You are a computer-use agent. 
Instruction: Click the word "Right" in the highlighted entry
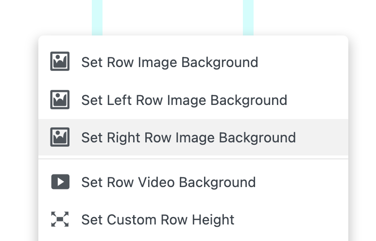pos(119,138)
